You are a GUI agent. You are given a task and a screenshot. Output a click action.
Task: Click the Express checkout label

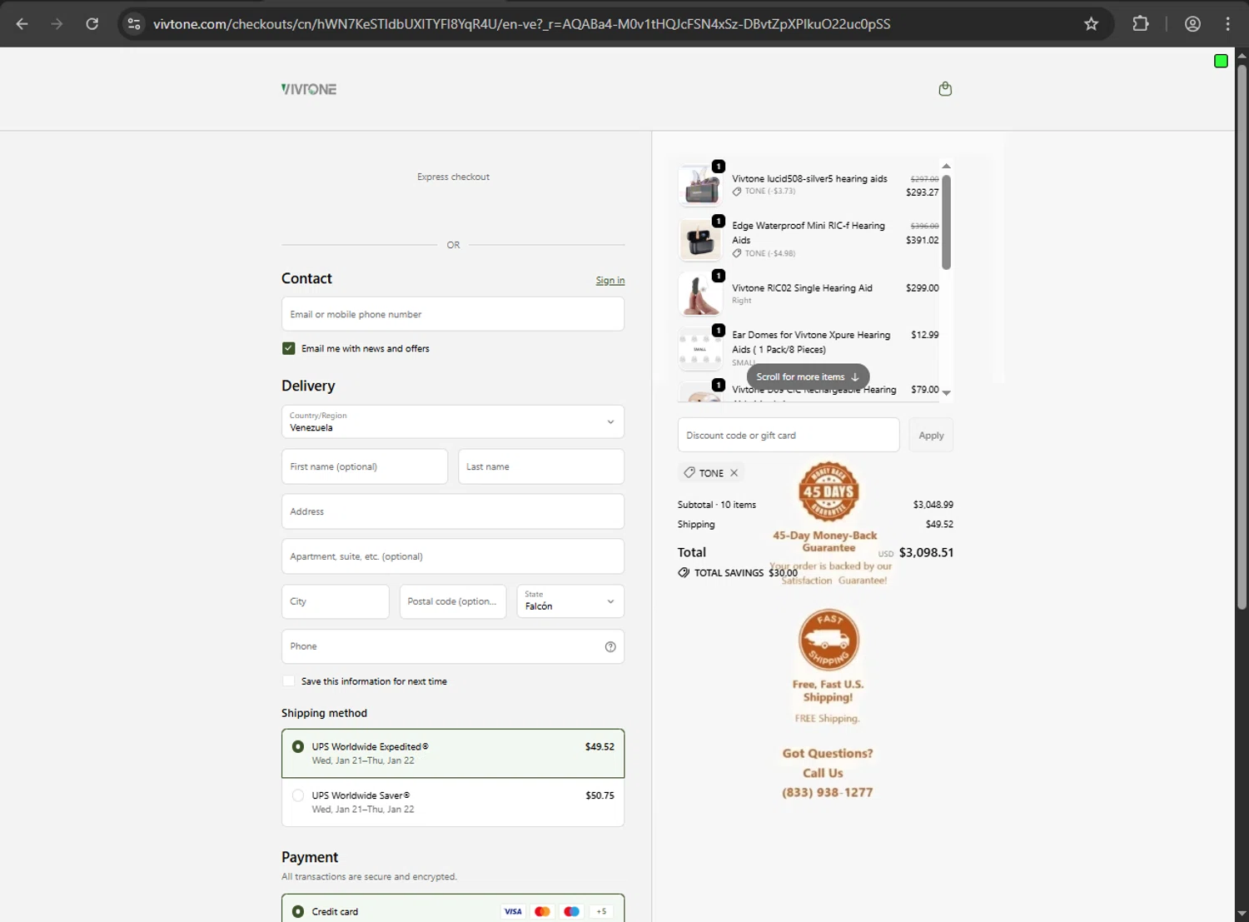point(453,177)
